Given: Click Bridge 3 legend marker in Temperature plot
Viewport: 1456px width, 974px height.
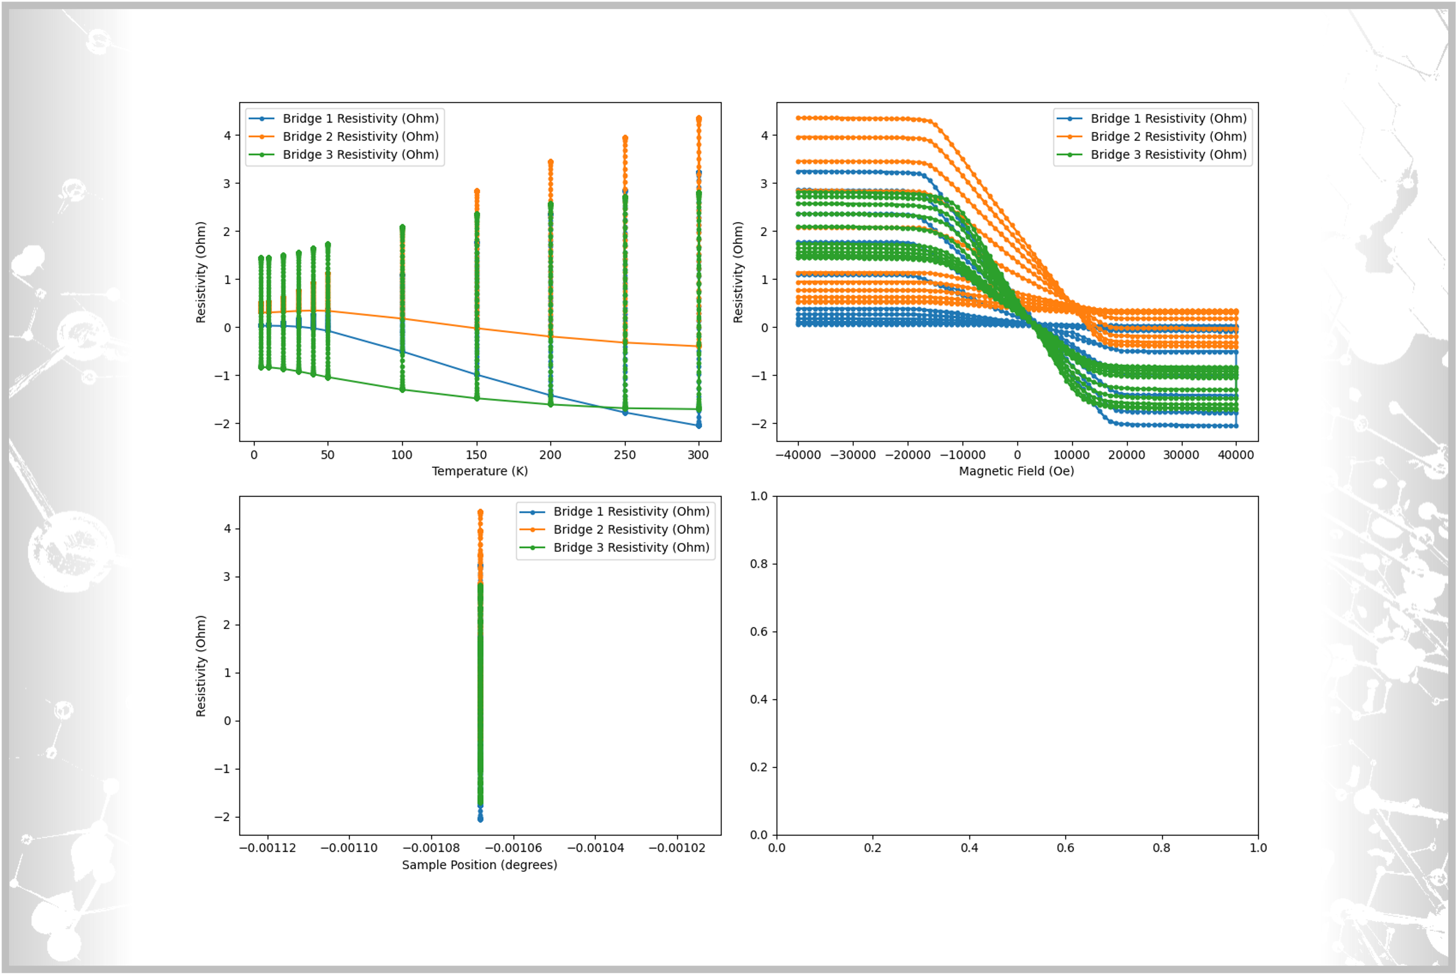Looking at the screenshot, I should (x=261, y=155).
